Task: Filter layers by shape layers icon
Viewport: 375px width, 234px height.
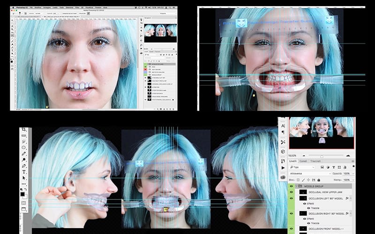Action: (339, 168)
